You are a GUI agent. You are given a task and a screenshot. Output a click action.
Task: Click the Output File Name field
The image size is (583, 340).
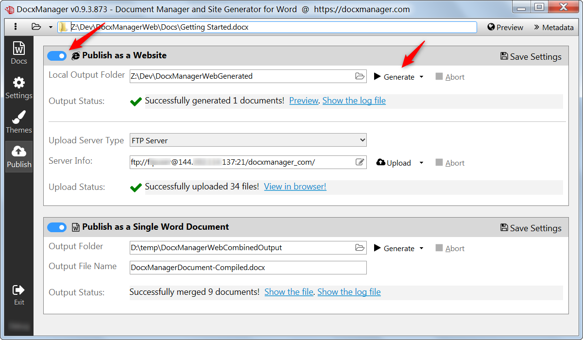coord(248,268)
